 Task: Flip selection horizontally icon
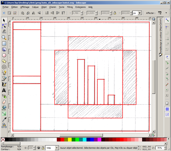[34, 13]
